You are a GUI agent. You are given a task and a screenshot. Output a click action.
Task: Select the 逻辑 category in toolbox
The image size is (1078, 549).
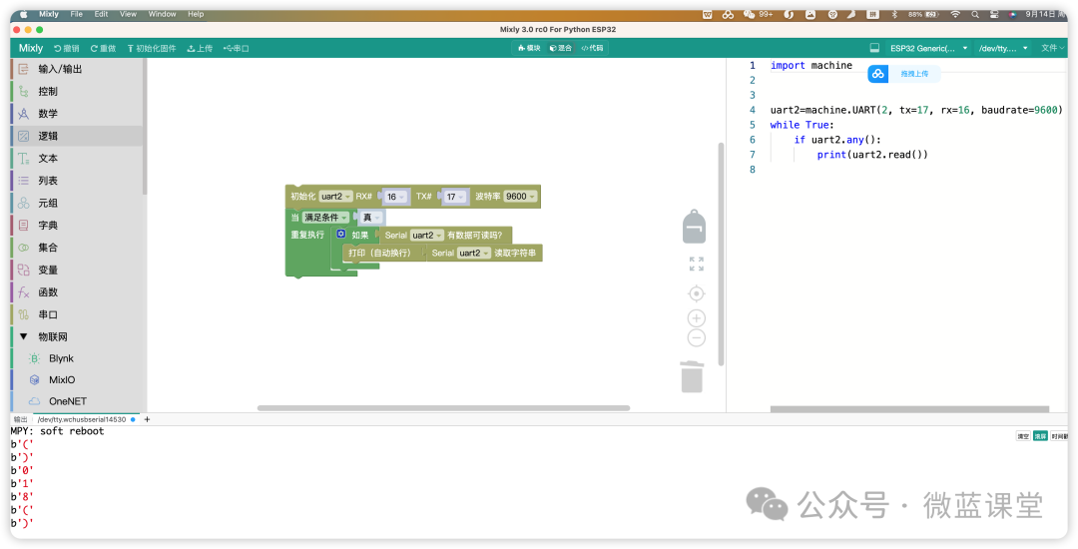coord(77,136)
